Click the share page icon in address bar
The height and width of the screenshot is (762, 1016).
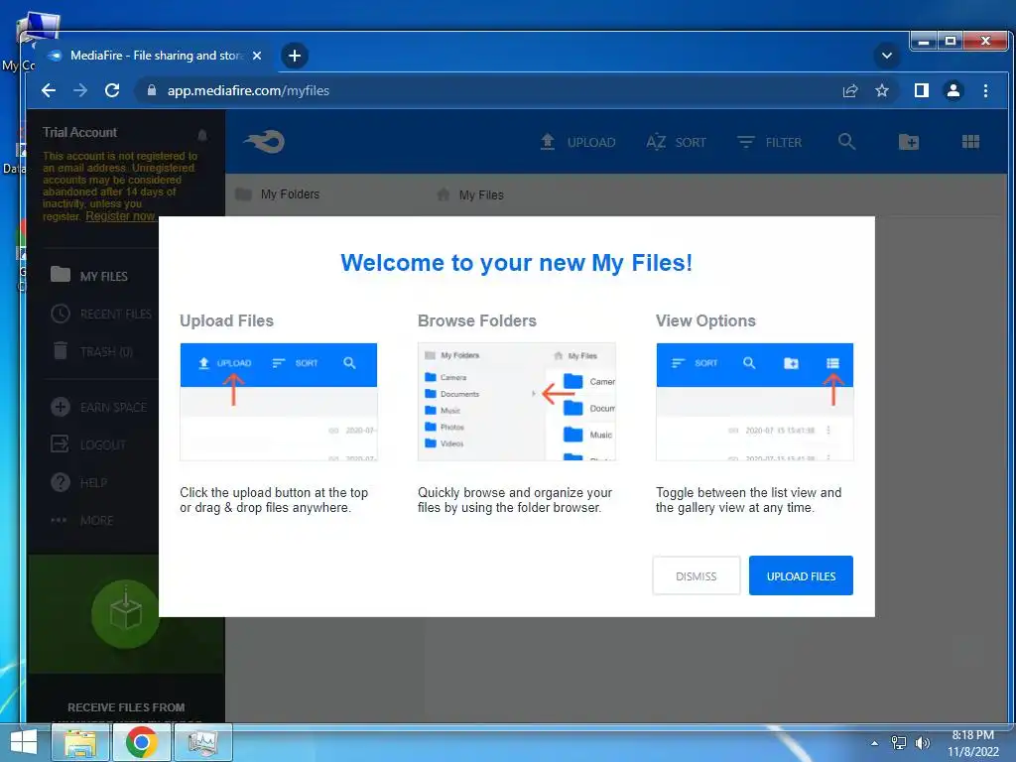pos(850,90)
